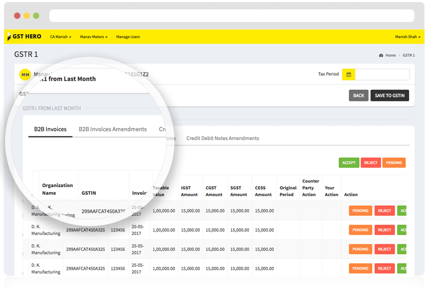Open the Tax Period calendar icon
This screenshot has height=292, width=429.
[348, 75]
